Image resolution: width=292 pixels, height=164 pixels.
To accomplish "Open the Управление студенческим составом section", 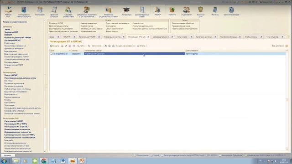I will tap(109, 12).
